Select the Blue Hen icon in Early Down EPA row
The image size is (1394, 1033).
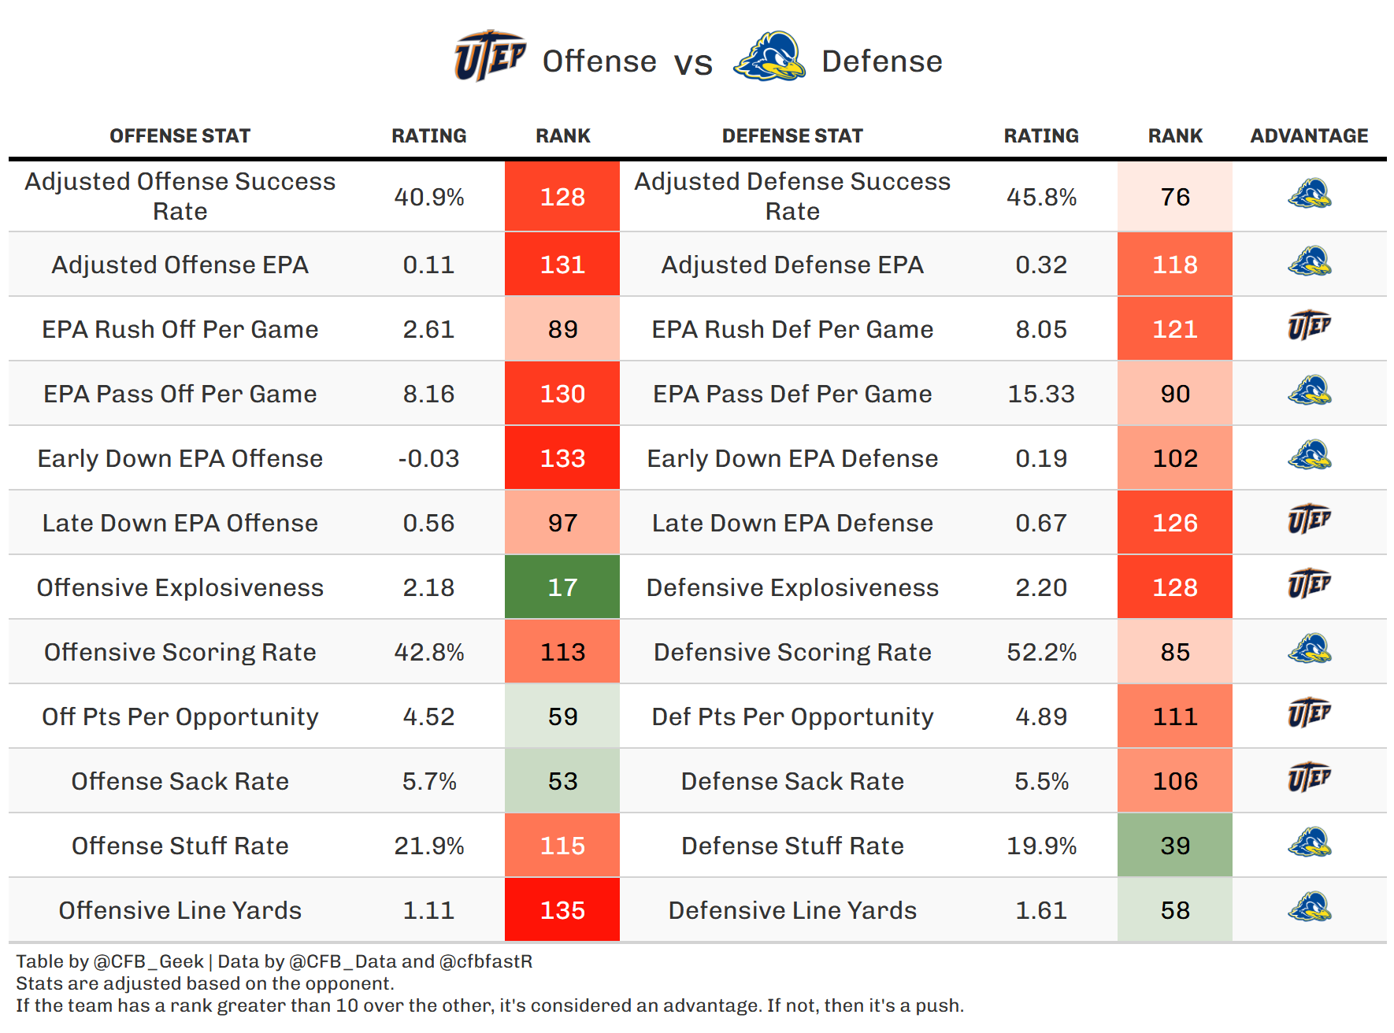pos(1309,456)
